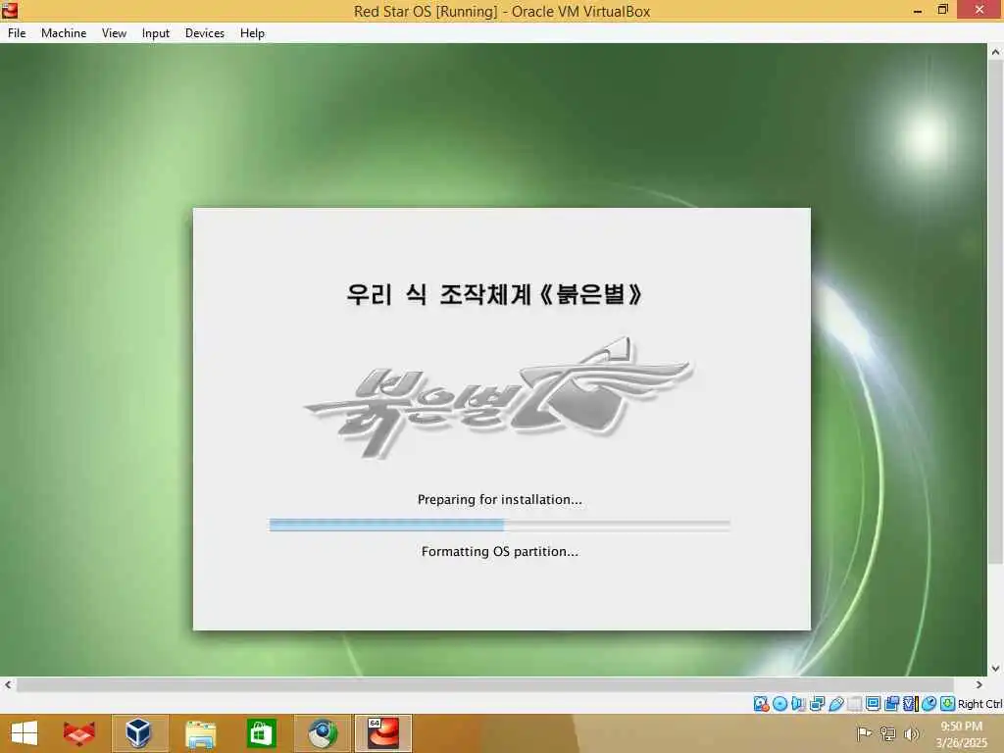Click the Action Center flag tray icon
1004x753 pixels.
coord(864,733)
